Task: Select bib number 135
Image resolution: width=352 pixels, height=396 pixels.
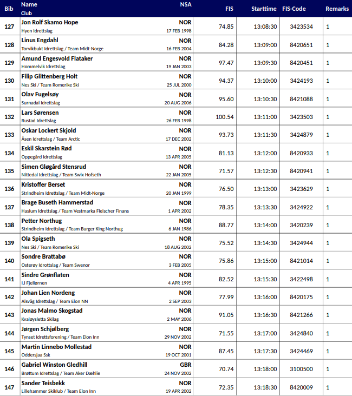Action: pos(9,171)
